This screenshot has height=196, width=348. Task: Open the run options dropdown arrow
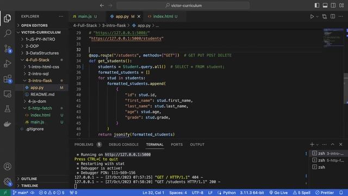[x=317, y=17]
